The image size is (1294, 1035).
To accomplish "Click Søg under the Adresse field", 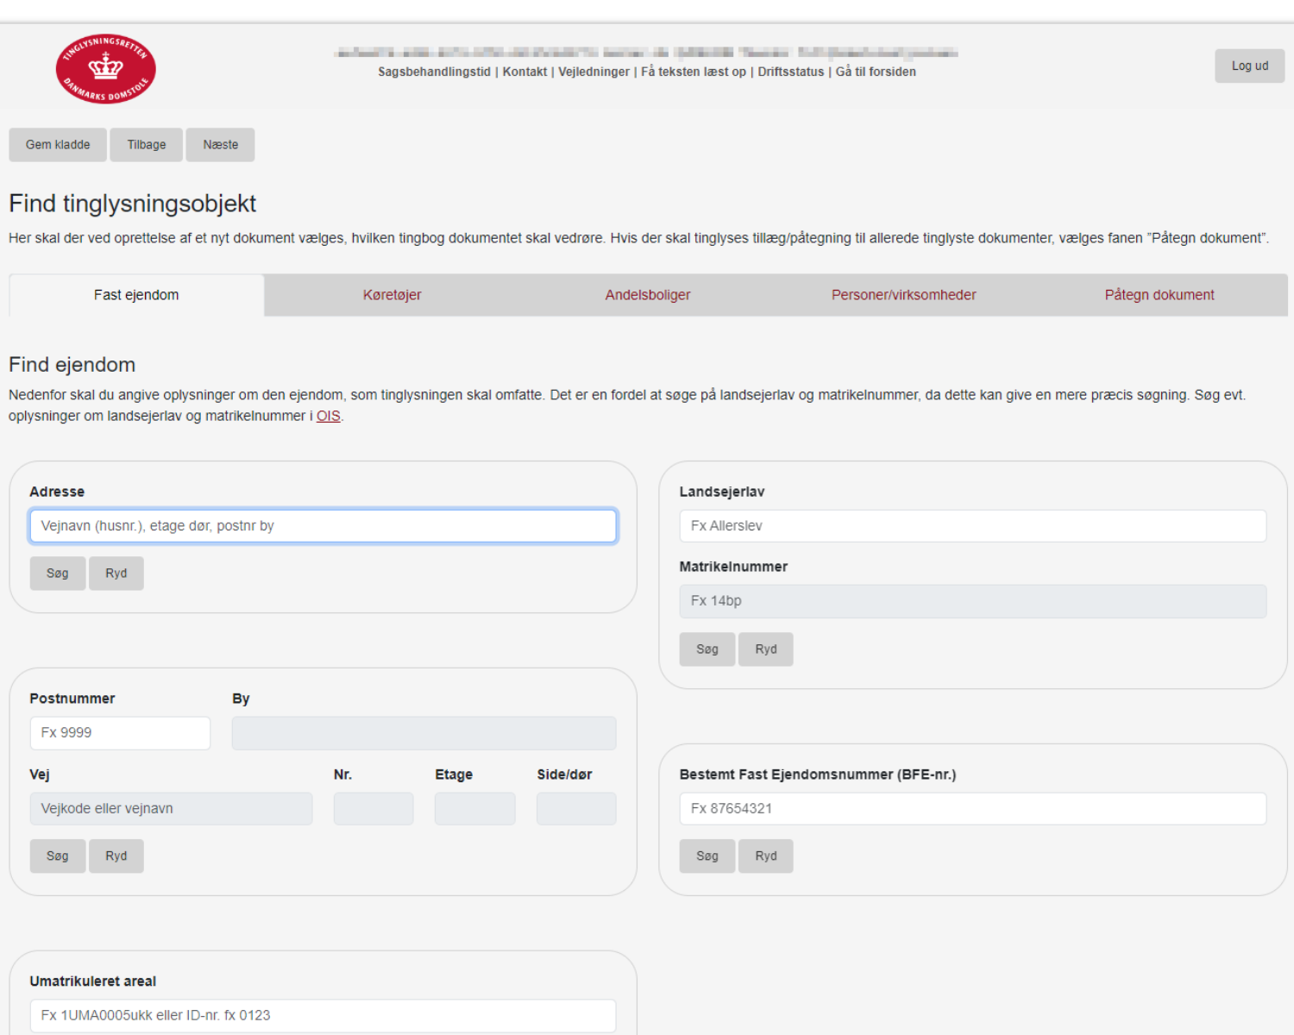I will pos(58,574).
